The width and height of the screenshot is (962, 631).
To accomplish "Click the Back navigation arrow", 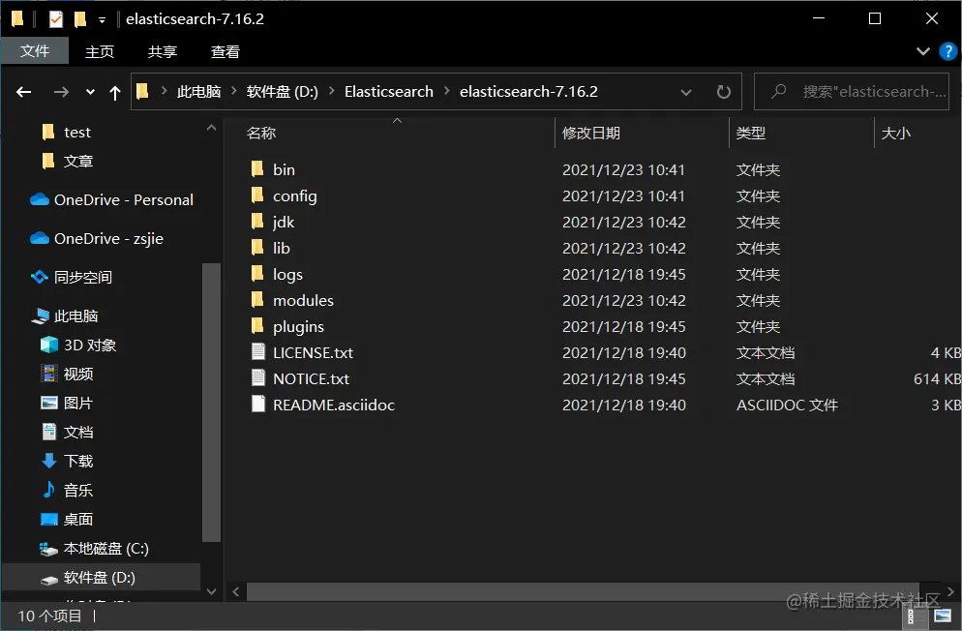I will (23, 91).
